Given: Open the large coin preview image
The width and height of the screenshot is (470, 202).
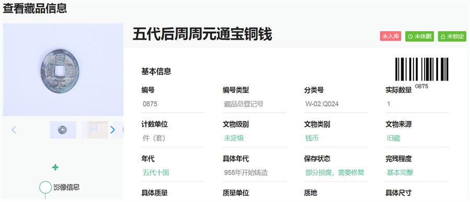Looking at the screenshot, I should point(63,70).
